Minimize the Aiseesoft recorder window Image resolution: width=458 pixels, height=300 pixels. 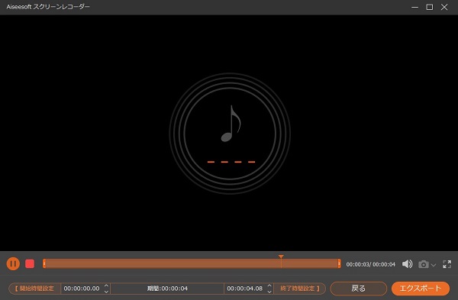click(414, 7)
